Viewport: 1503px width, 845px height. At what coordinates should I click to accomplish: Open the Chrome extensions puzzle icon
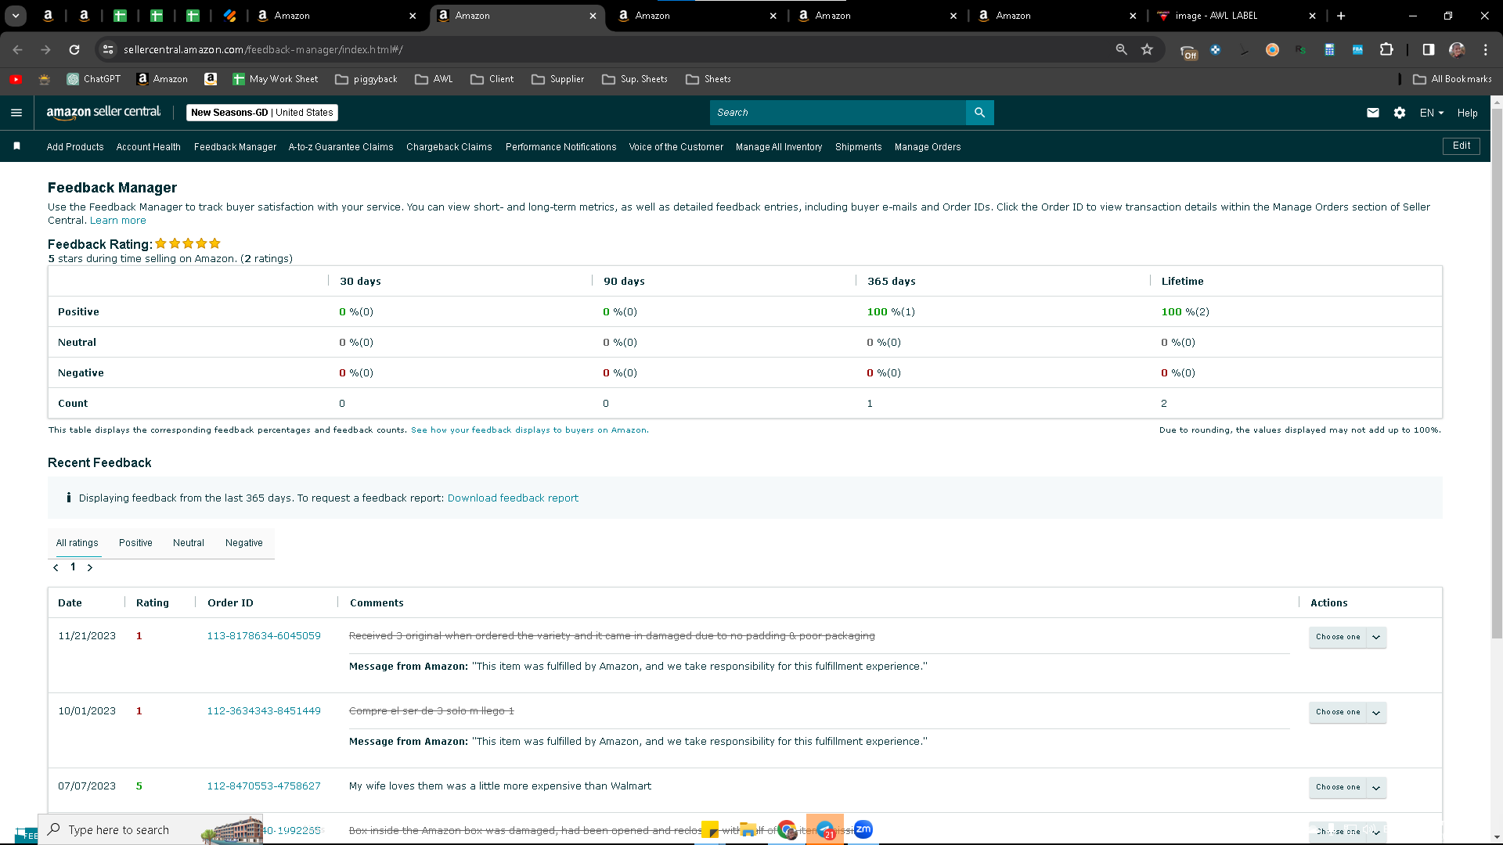(x=1386, y=49)
